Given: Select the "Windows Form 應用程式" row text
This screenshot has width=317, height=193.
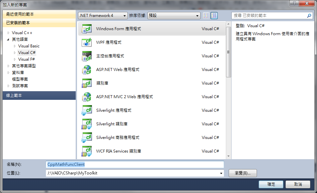Looking at the screenshot, I should click(119, 29).
